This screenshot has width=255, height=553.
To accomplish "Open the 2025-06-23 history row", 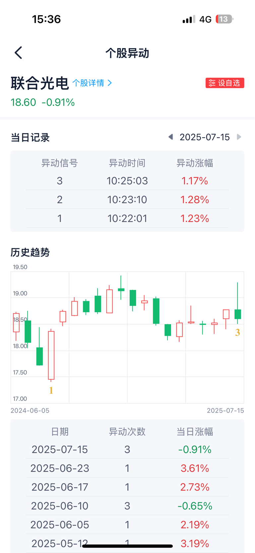I will [127, 468].
